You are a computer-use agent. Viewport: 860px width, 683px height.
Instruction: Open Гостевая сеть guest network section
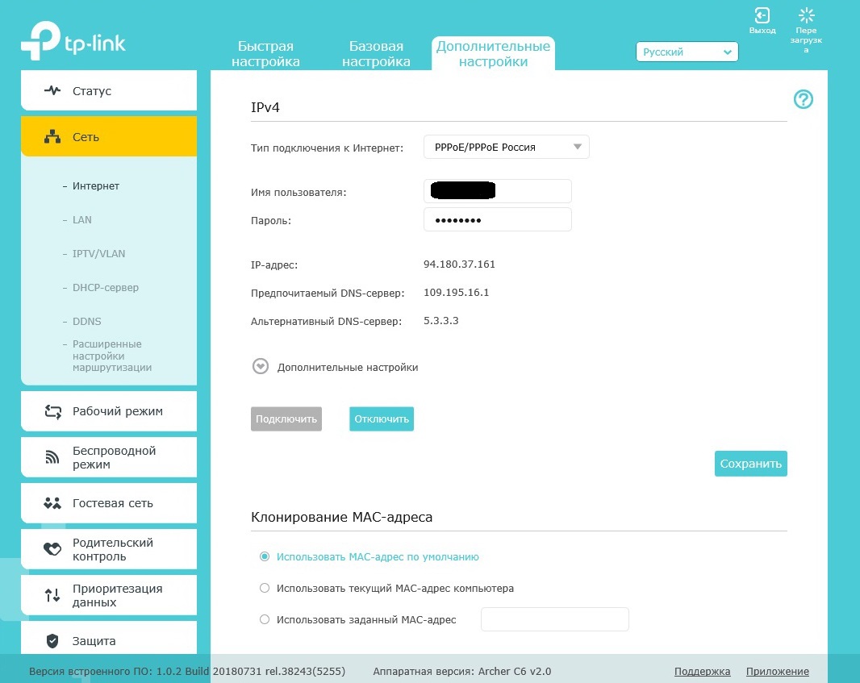109,503
